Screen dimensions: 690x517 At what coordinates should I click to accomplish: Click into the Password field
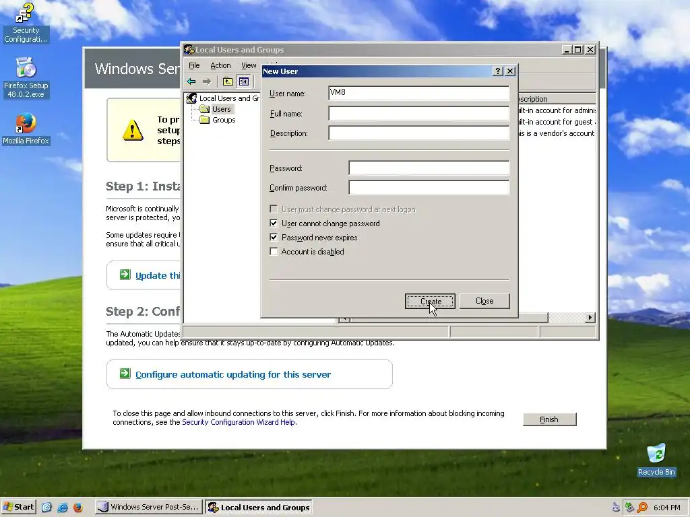(429, 168)
